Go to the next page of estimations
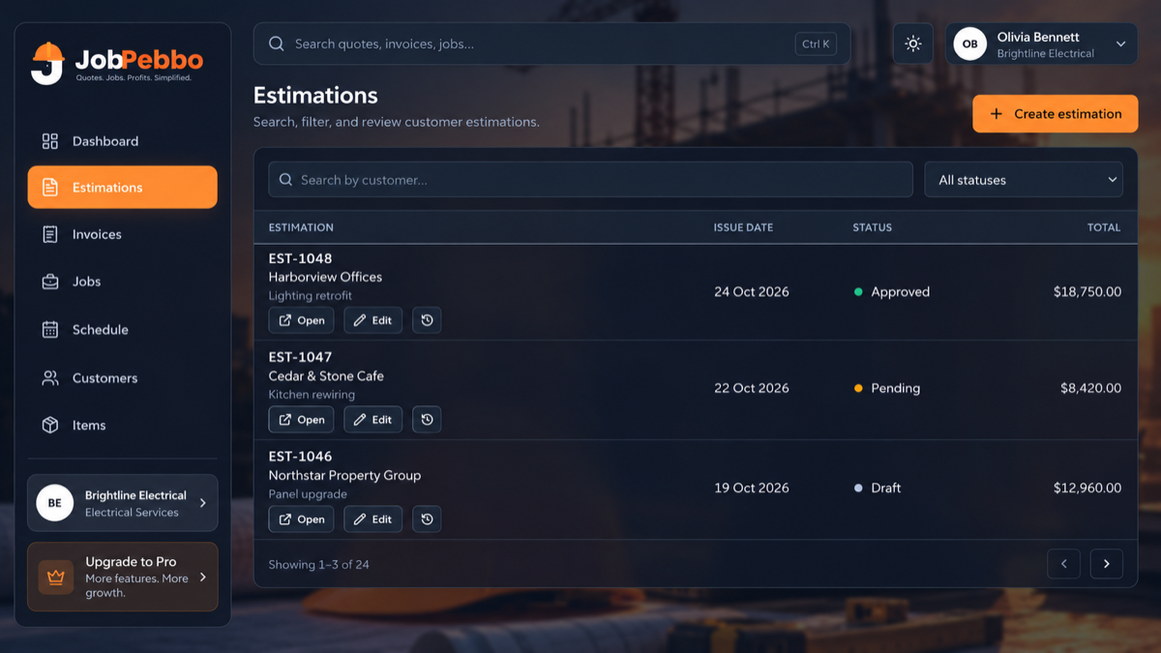 (1107, 564)
